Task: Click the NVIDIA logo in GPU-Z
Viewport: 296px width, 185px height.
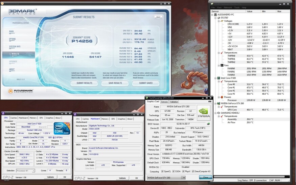Action: (x=204, y=113)
